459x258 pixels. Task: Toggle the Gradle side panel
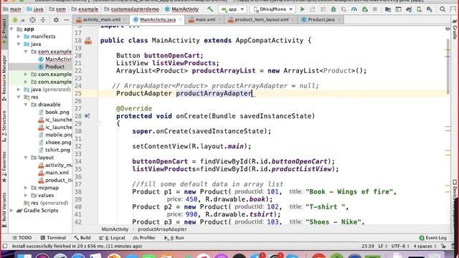[455, 30]
